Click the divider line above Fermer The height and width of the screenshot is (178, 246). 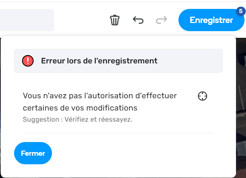(x=118, y=133)
